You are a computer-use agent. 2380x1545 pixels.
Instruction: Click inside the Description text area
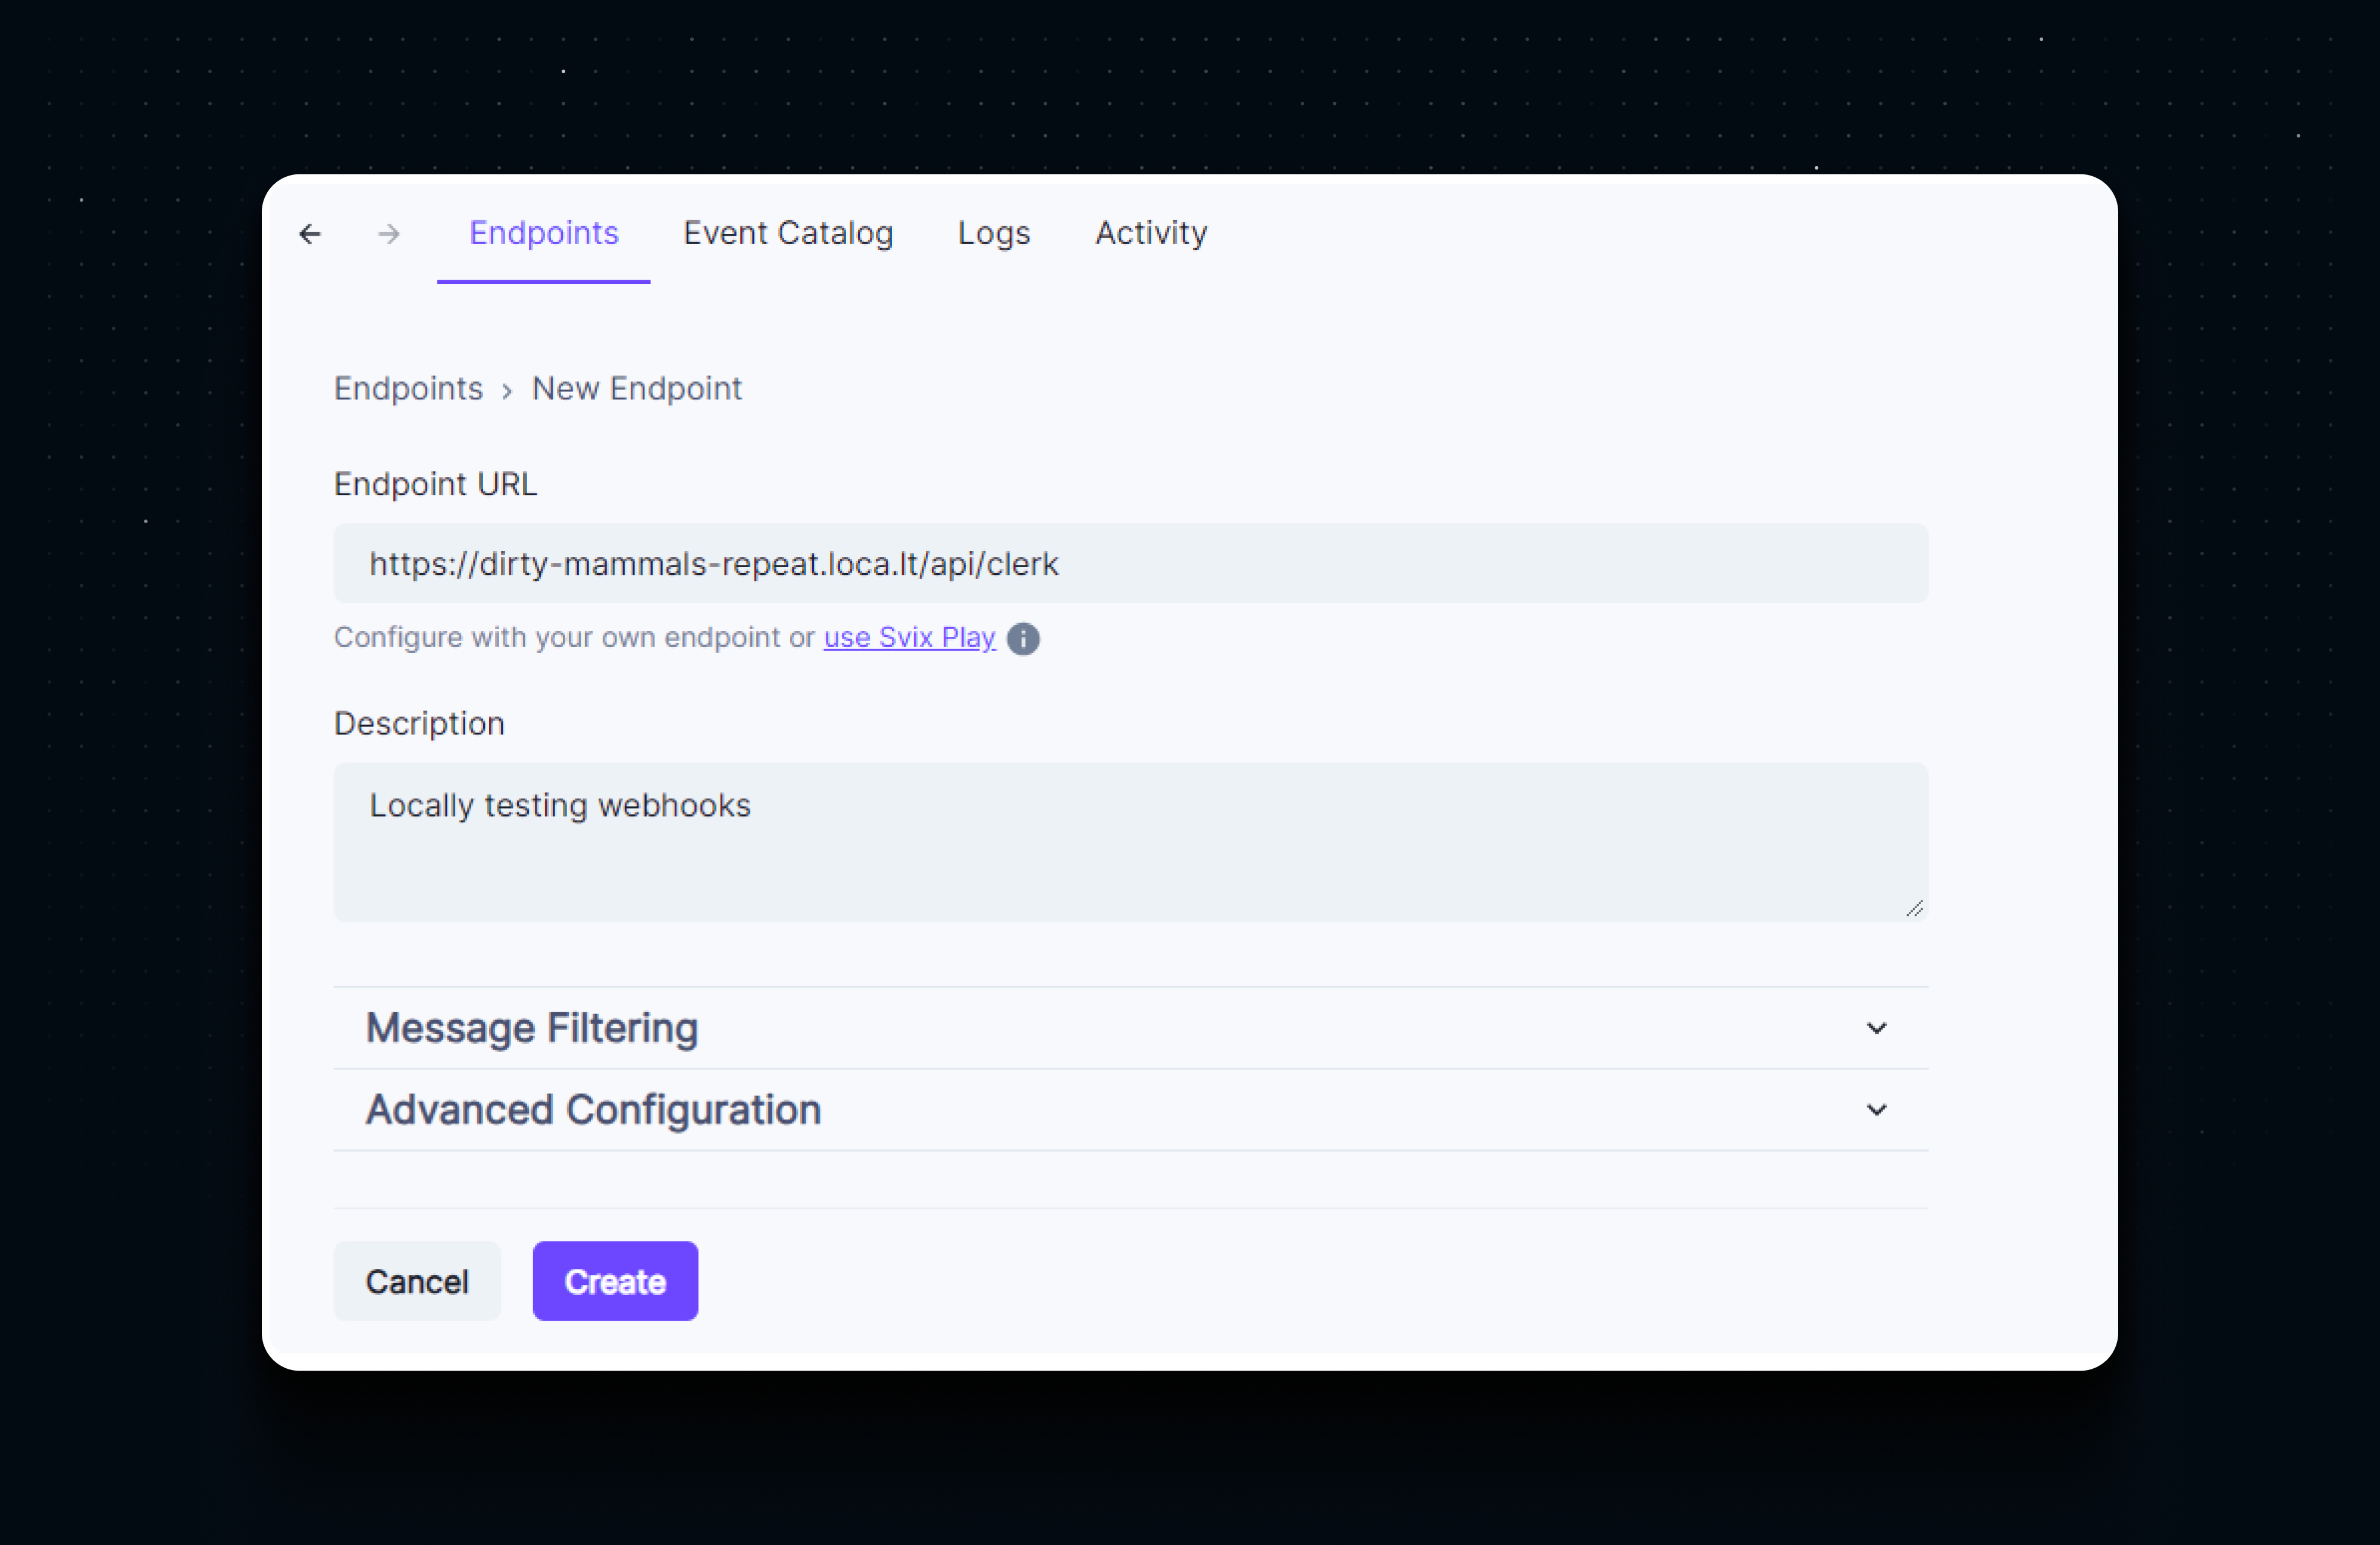tap(1130, 842)
